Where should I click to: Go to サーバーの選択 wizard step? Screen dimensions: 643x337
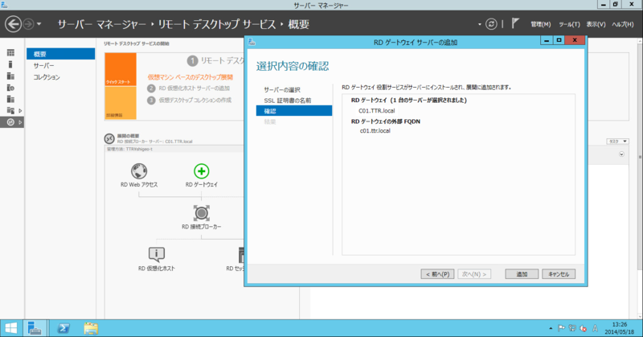[282, 89]
